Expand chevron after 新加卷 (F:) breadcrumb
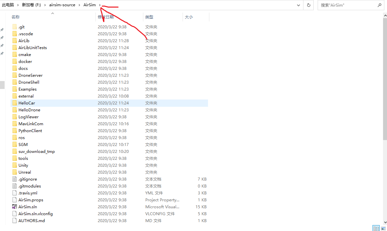This screenshot has width=387, height=231. 45,5
